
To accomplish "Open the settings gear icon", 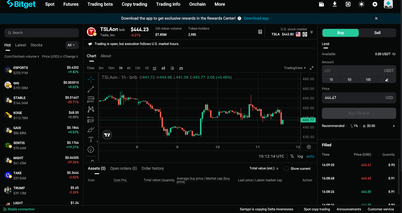I will (375, 4).
